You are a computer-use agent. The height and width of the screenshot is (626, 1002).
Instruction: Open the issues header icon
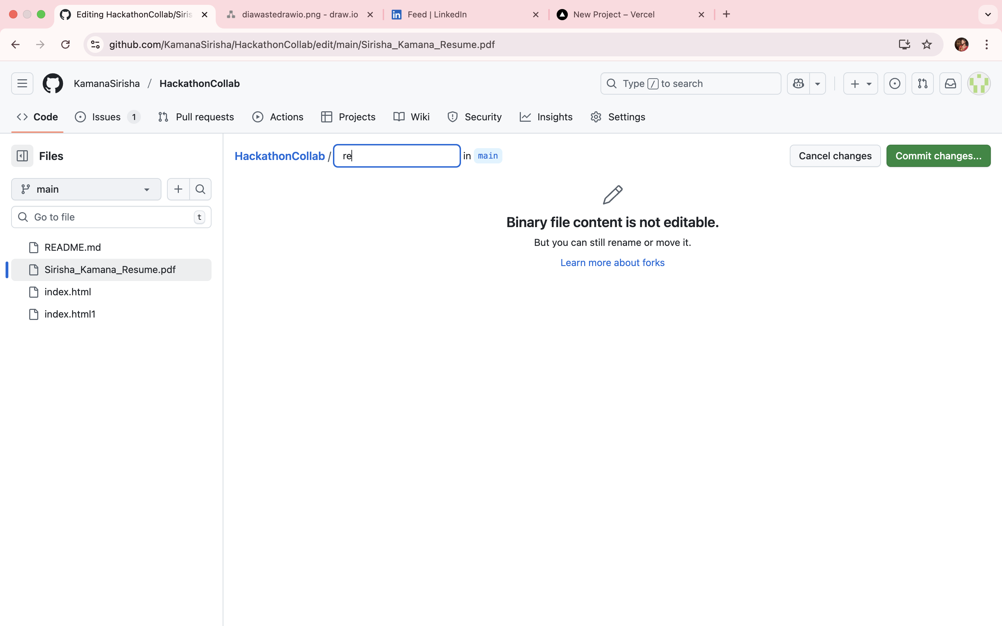pyautogui.click(x=895, y=83)
